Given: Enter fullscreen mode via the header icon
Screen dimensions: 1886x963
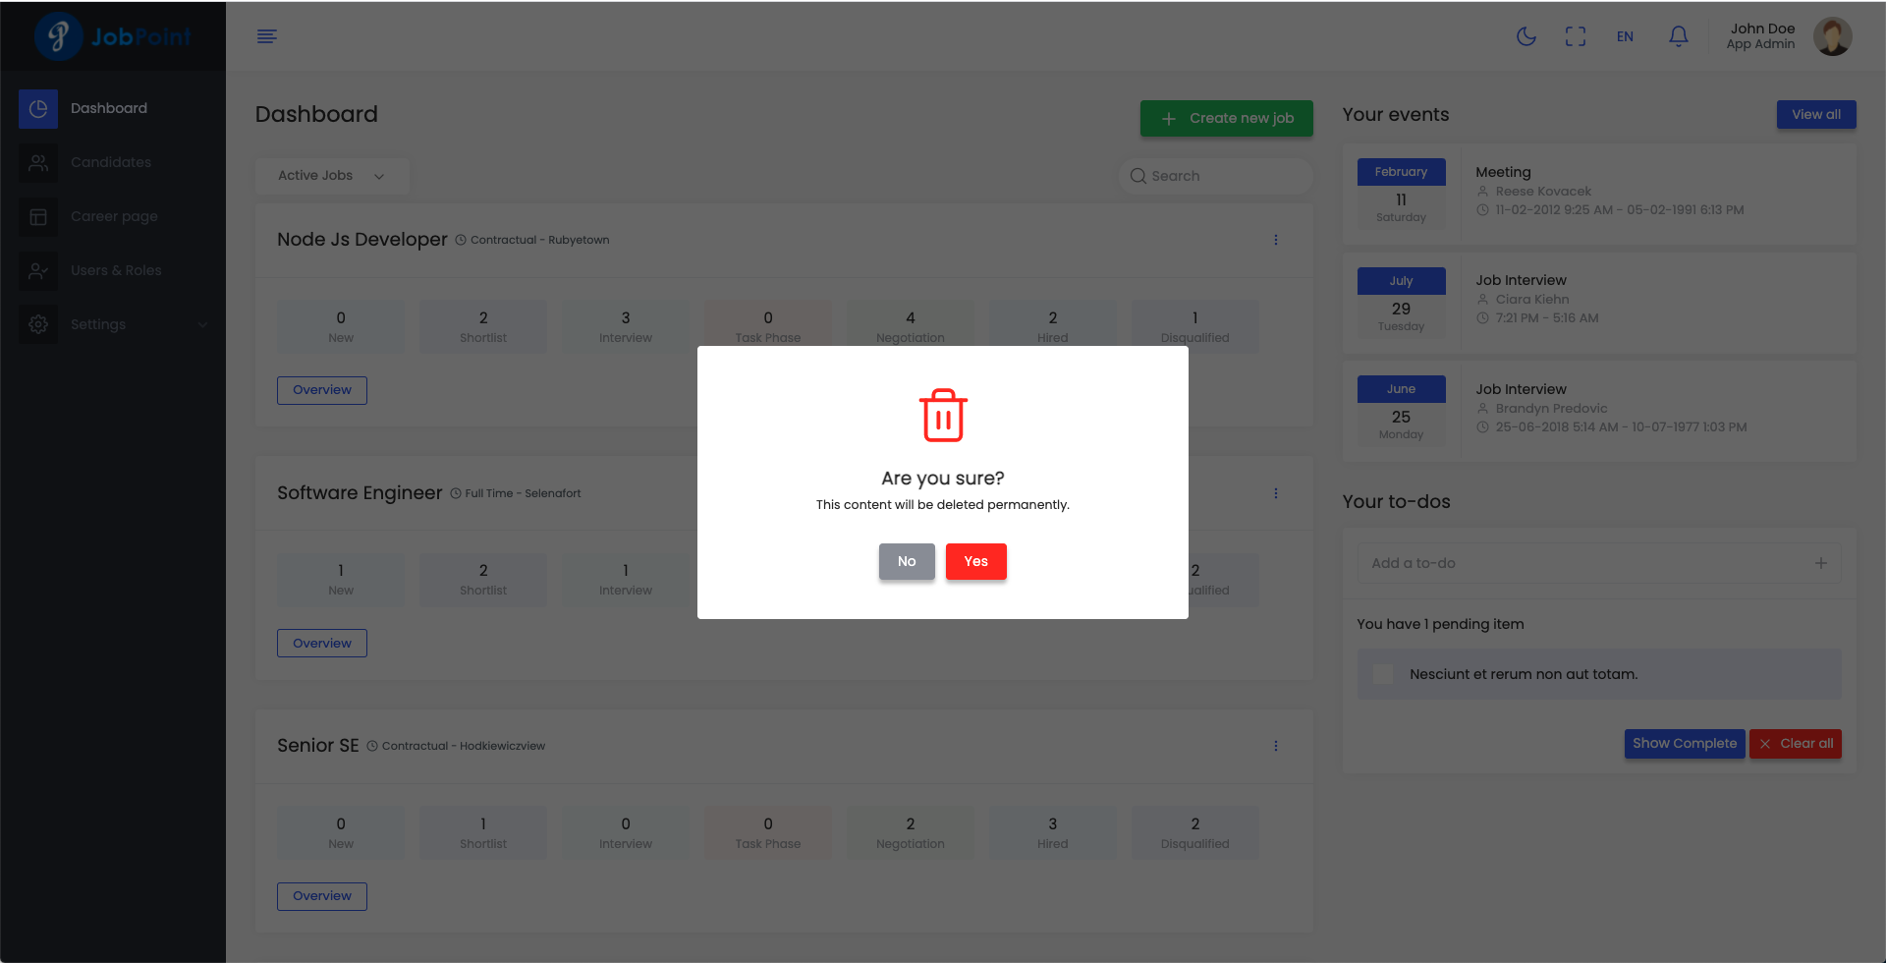Looking at the screenshot, I should point(1576,36).
